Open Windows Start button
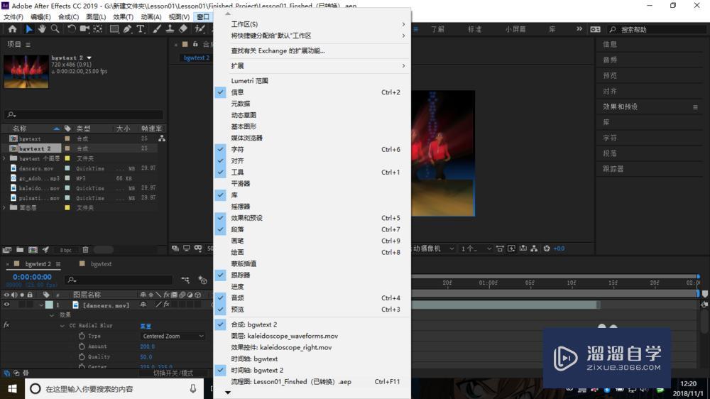Image resolution: width=710 pixels, height=399 pixels. (x=12, y=388)
